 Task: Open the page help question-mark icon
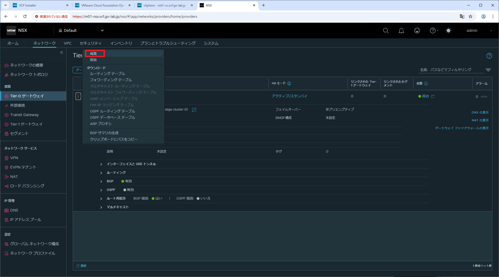[489, 56]
